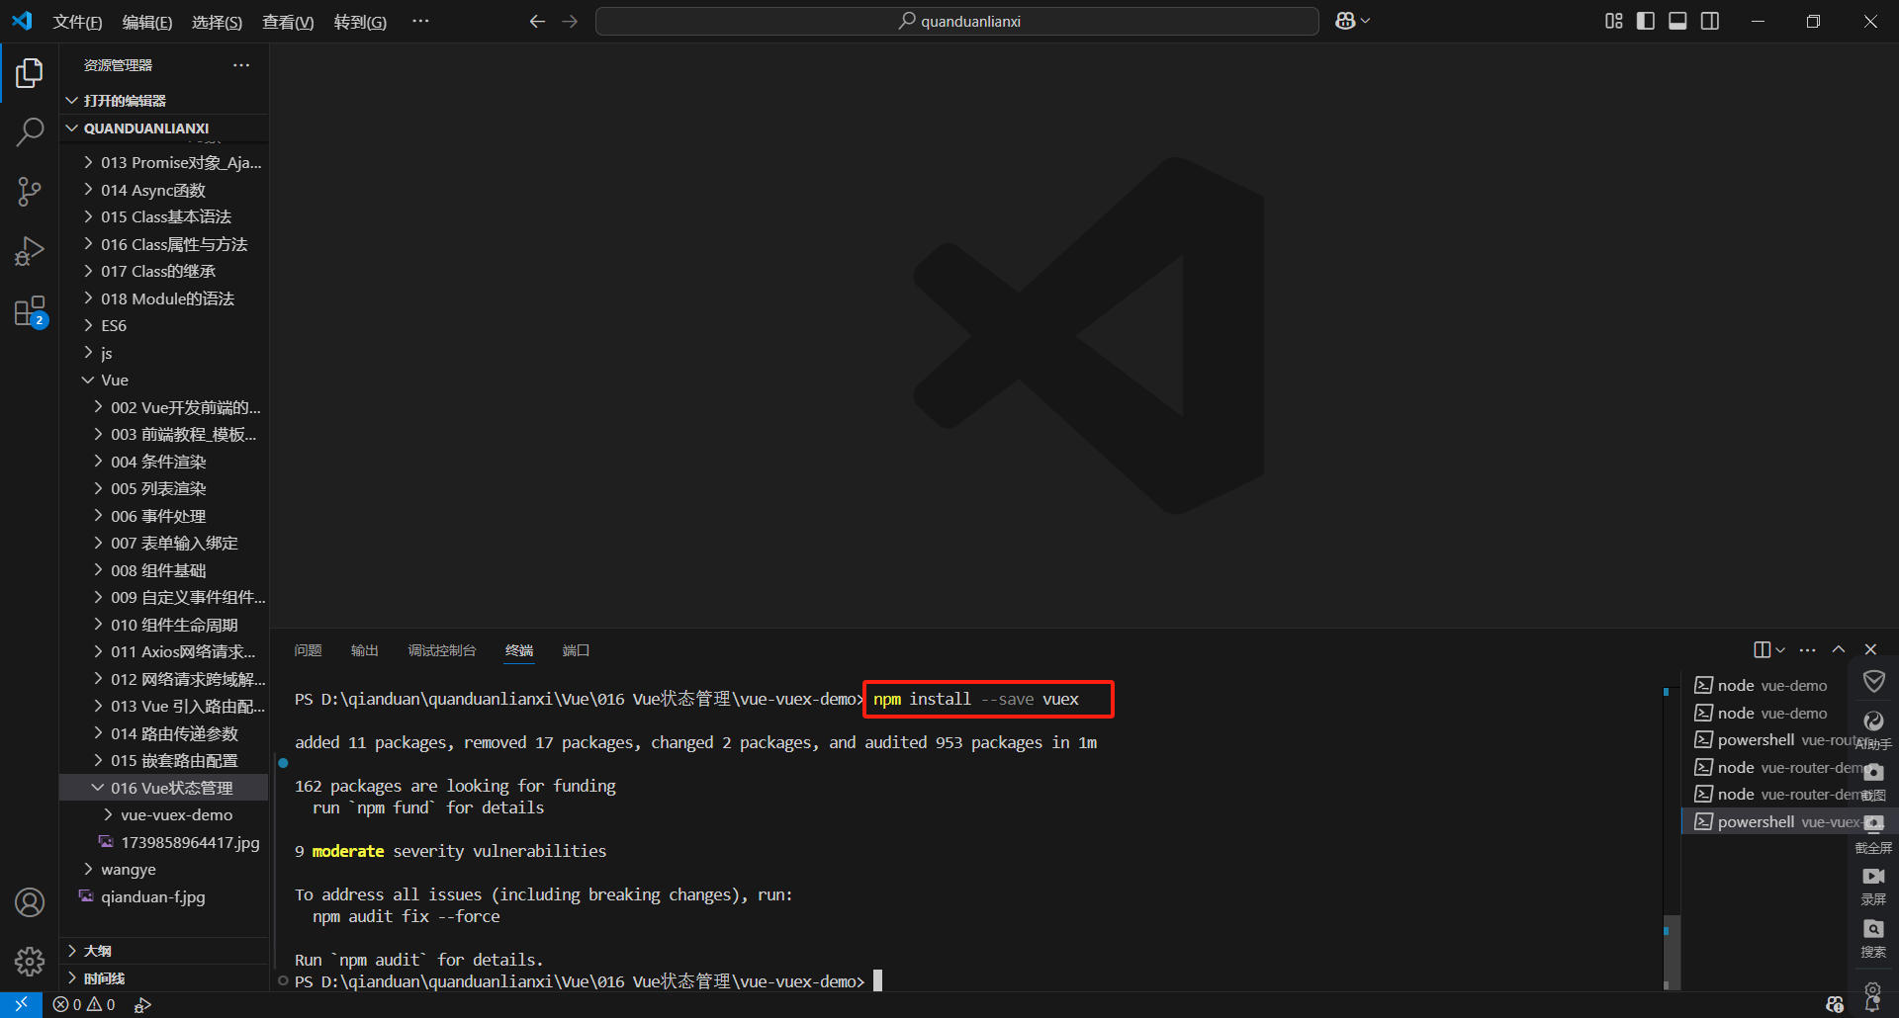Maximize the terminal panel with up chevron

[1839, 649]
